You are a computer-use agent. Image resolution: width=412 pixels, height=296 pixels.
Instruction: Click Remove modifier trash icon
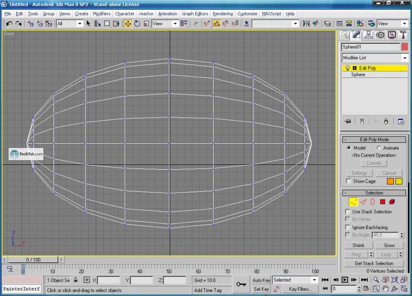(386, 122)
